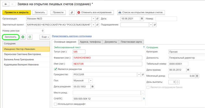The height and width of the screenshot is (108, 205).
Task: Expand the Гражданство dropdown
Action: (x=139, y=75)
